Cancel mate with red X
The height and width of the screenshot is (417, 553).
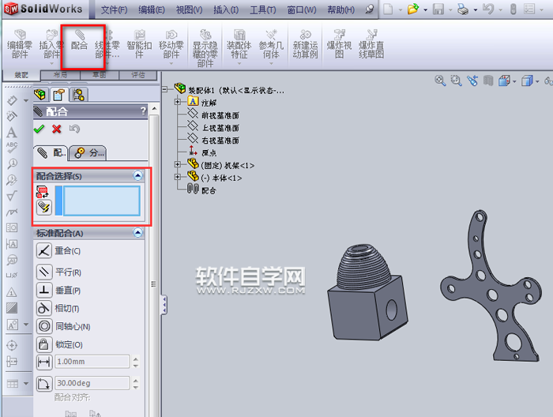[x=56, y=129]
